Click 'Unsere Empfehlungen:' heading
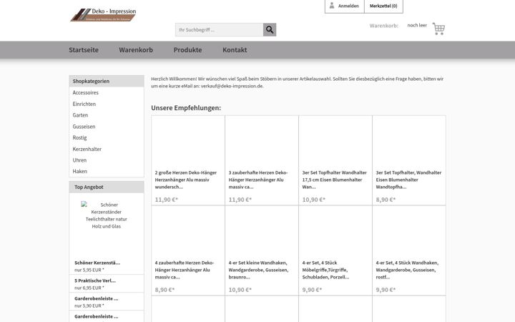The width and height of the screenshot is (515, 322). point(186,108)
